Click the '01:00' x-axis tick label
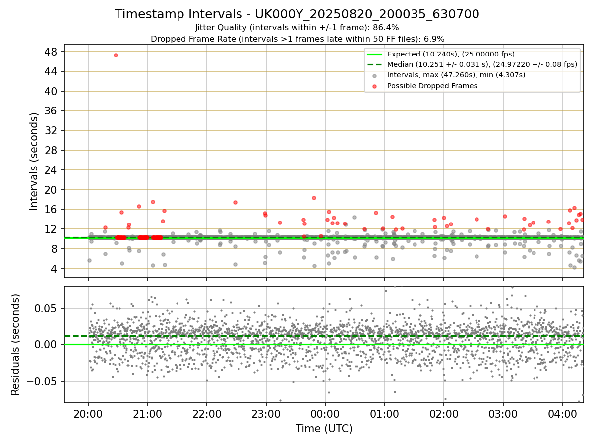This screenshot has height=446, width=595. click(x=384, y=414)
